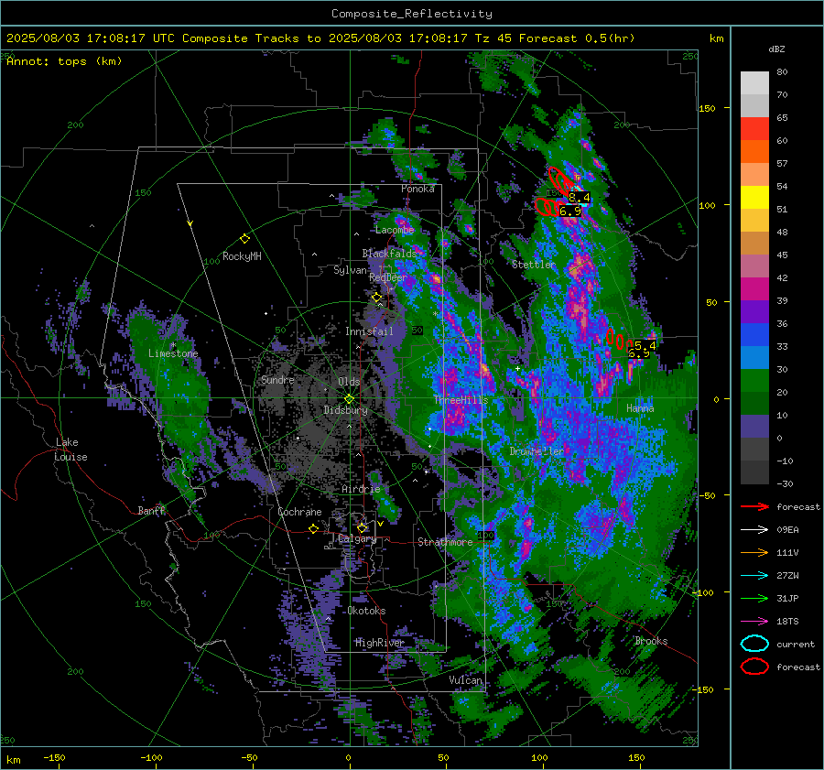The height and width of the screenshot is (770, 824).
Task: Click the Calgary city label
Action: point(357,538)
